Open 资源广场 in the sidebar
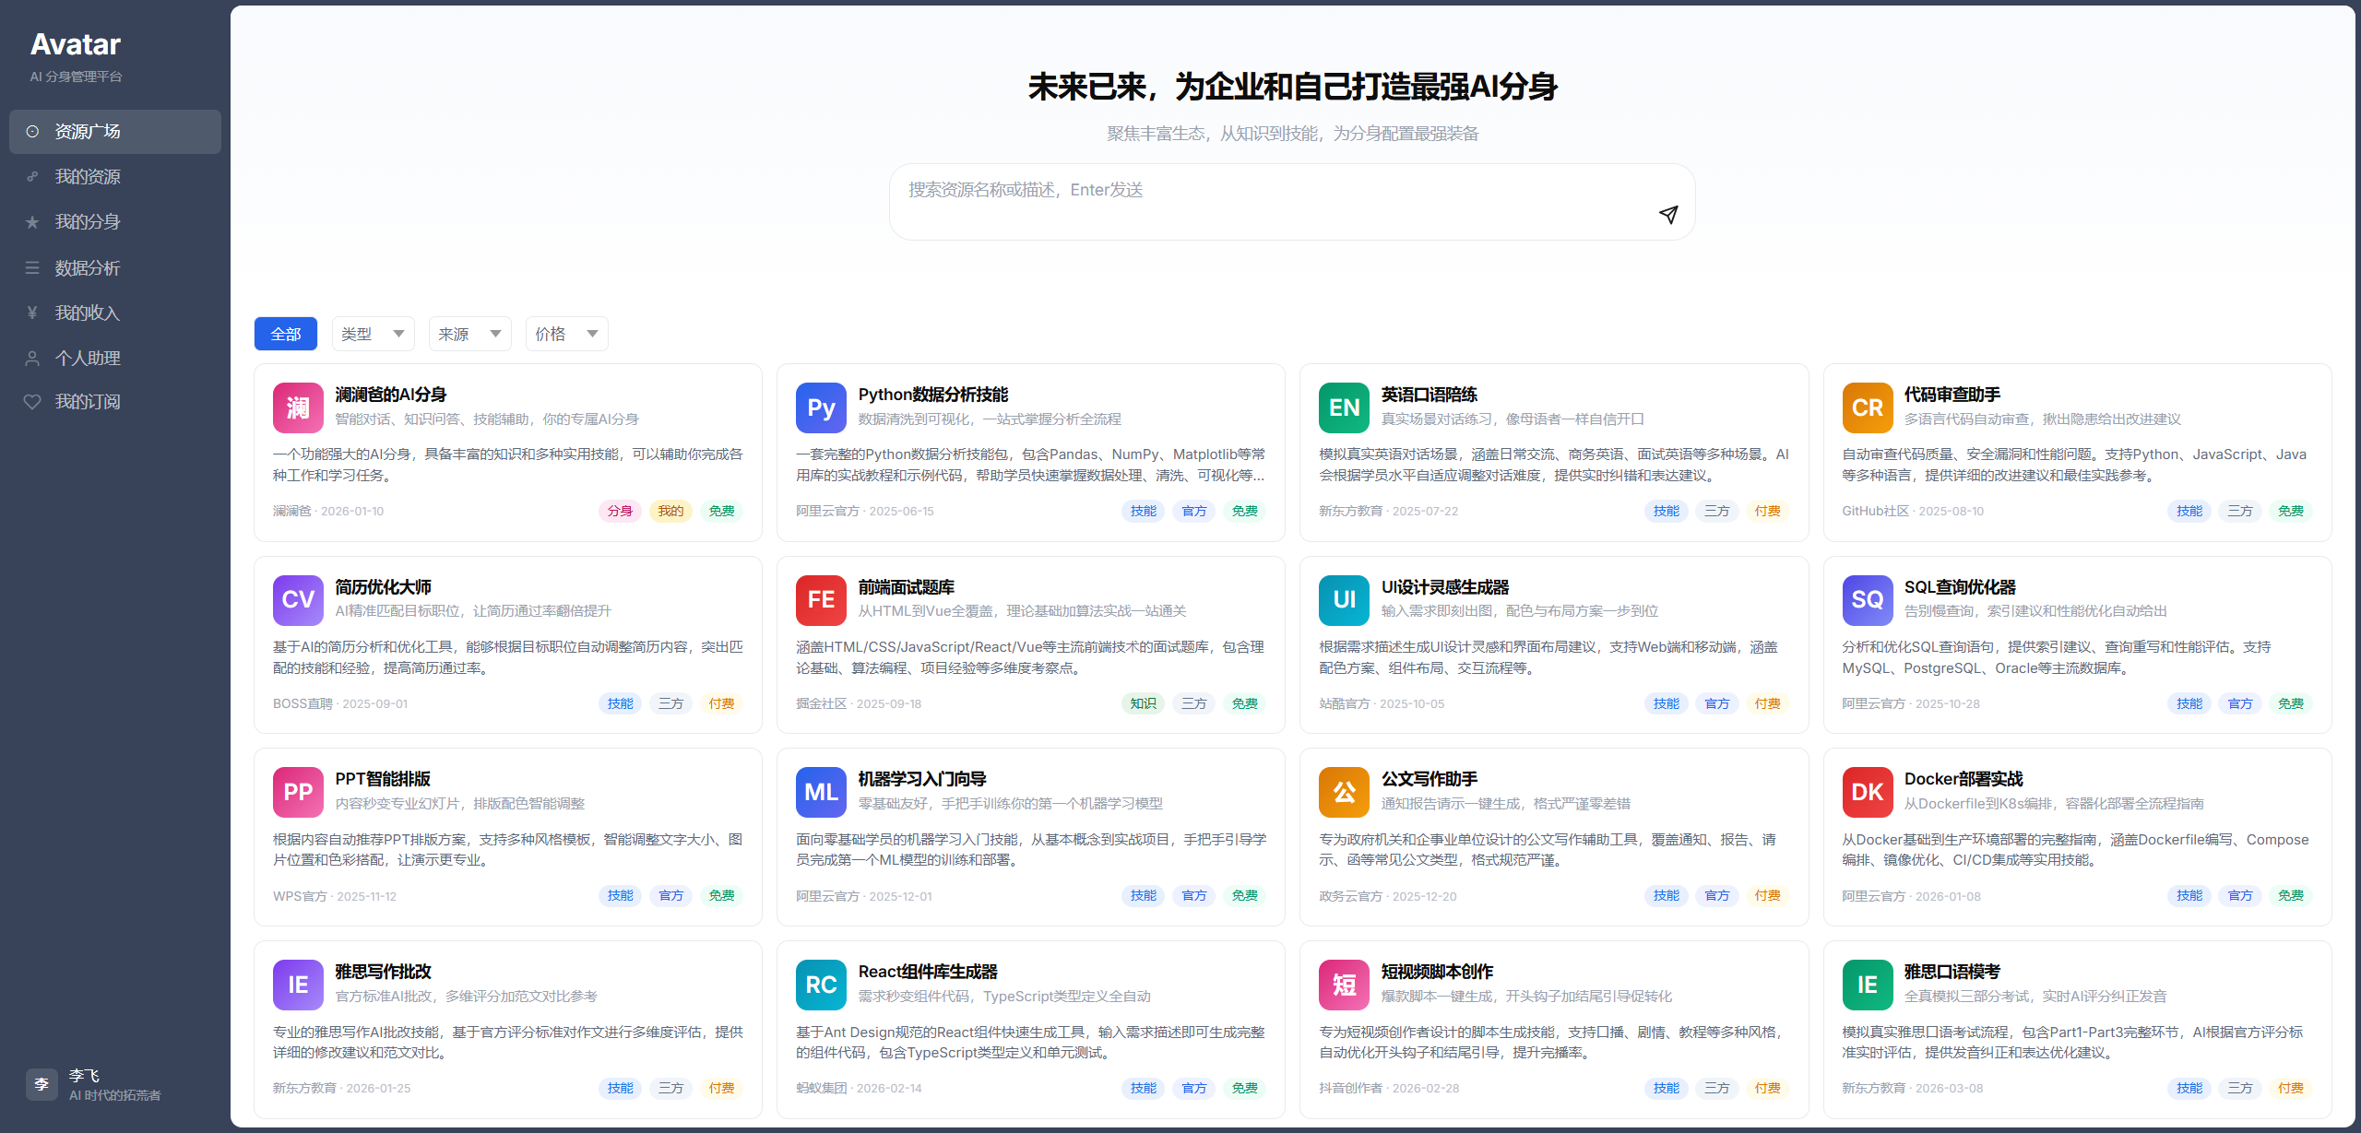The height and width of the screenshot is (1133, 2361). (115, 132)
